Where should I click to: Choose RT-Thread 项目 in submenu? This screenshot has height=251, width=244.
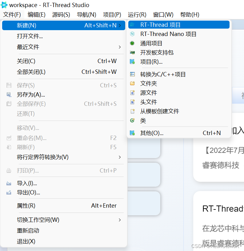[179, 25]
